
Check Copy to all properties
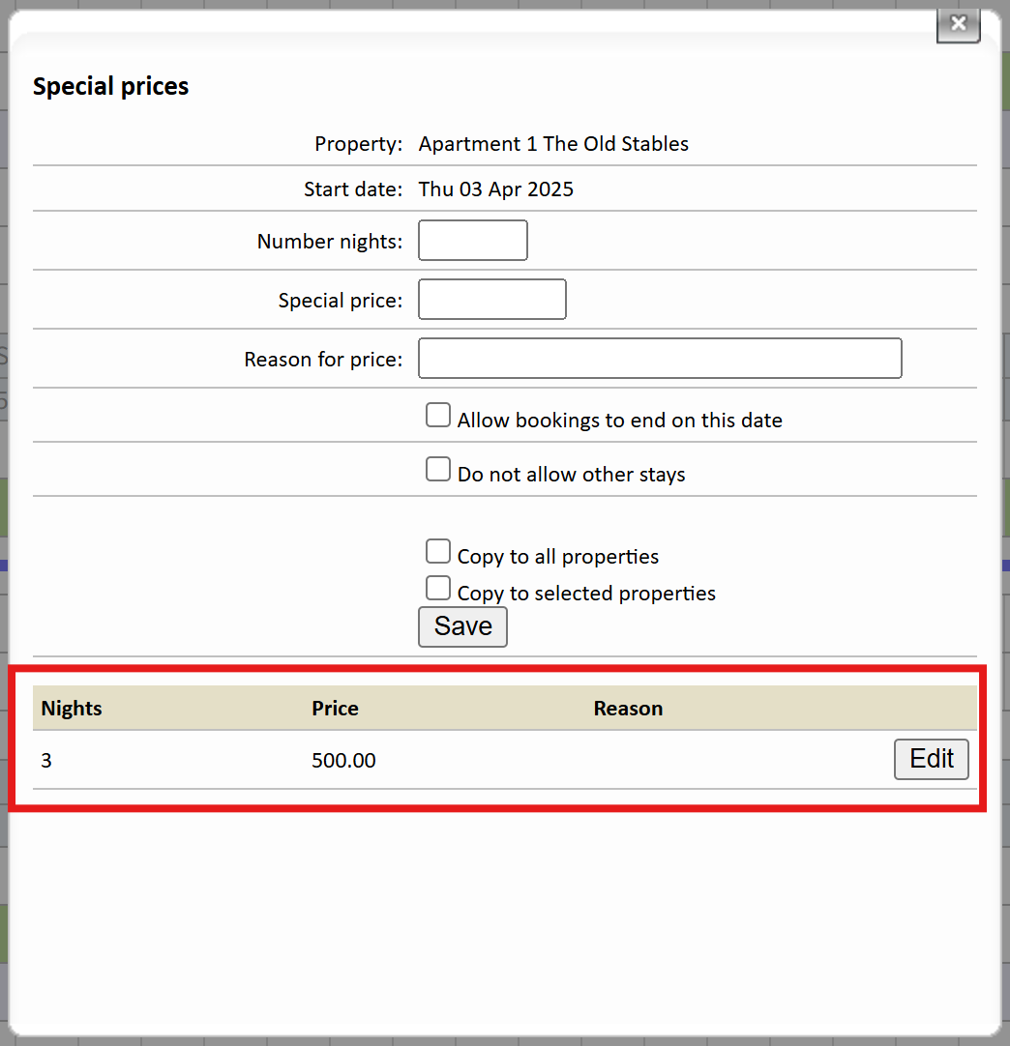pos(438,553)
